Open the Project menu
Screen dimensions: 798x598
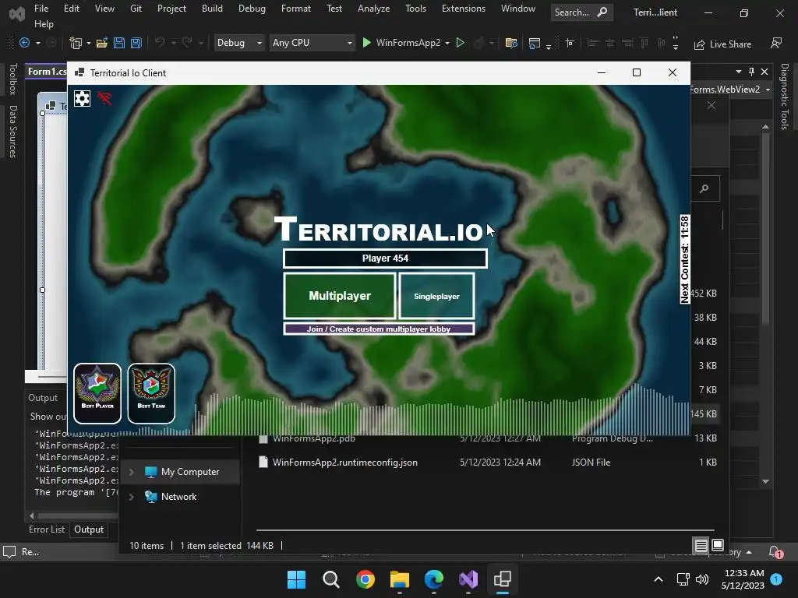click(x=171, y=9)
